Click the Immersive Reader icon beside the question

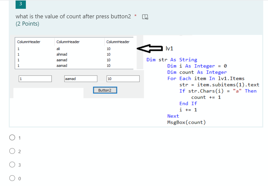(145, 16)
